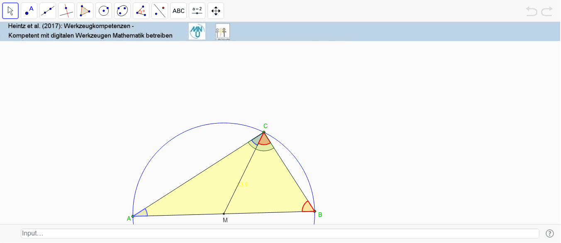Select the Move arrow tool
561x243 pixels.
10,11
